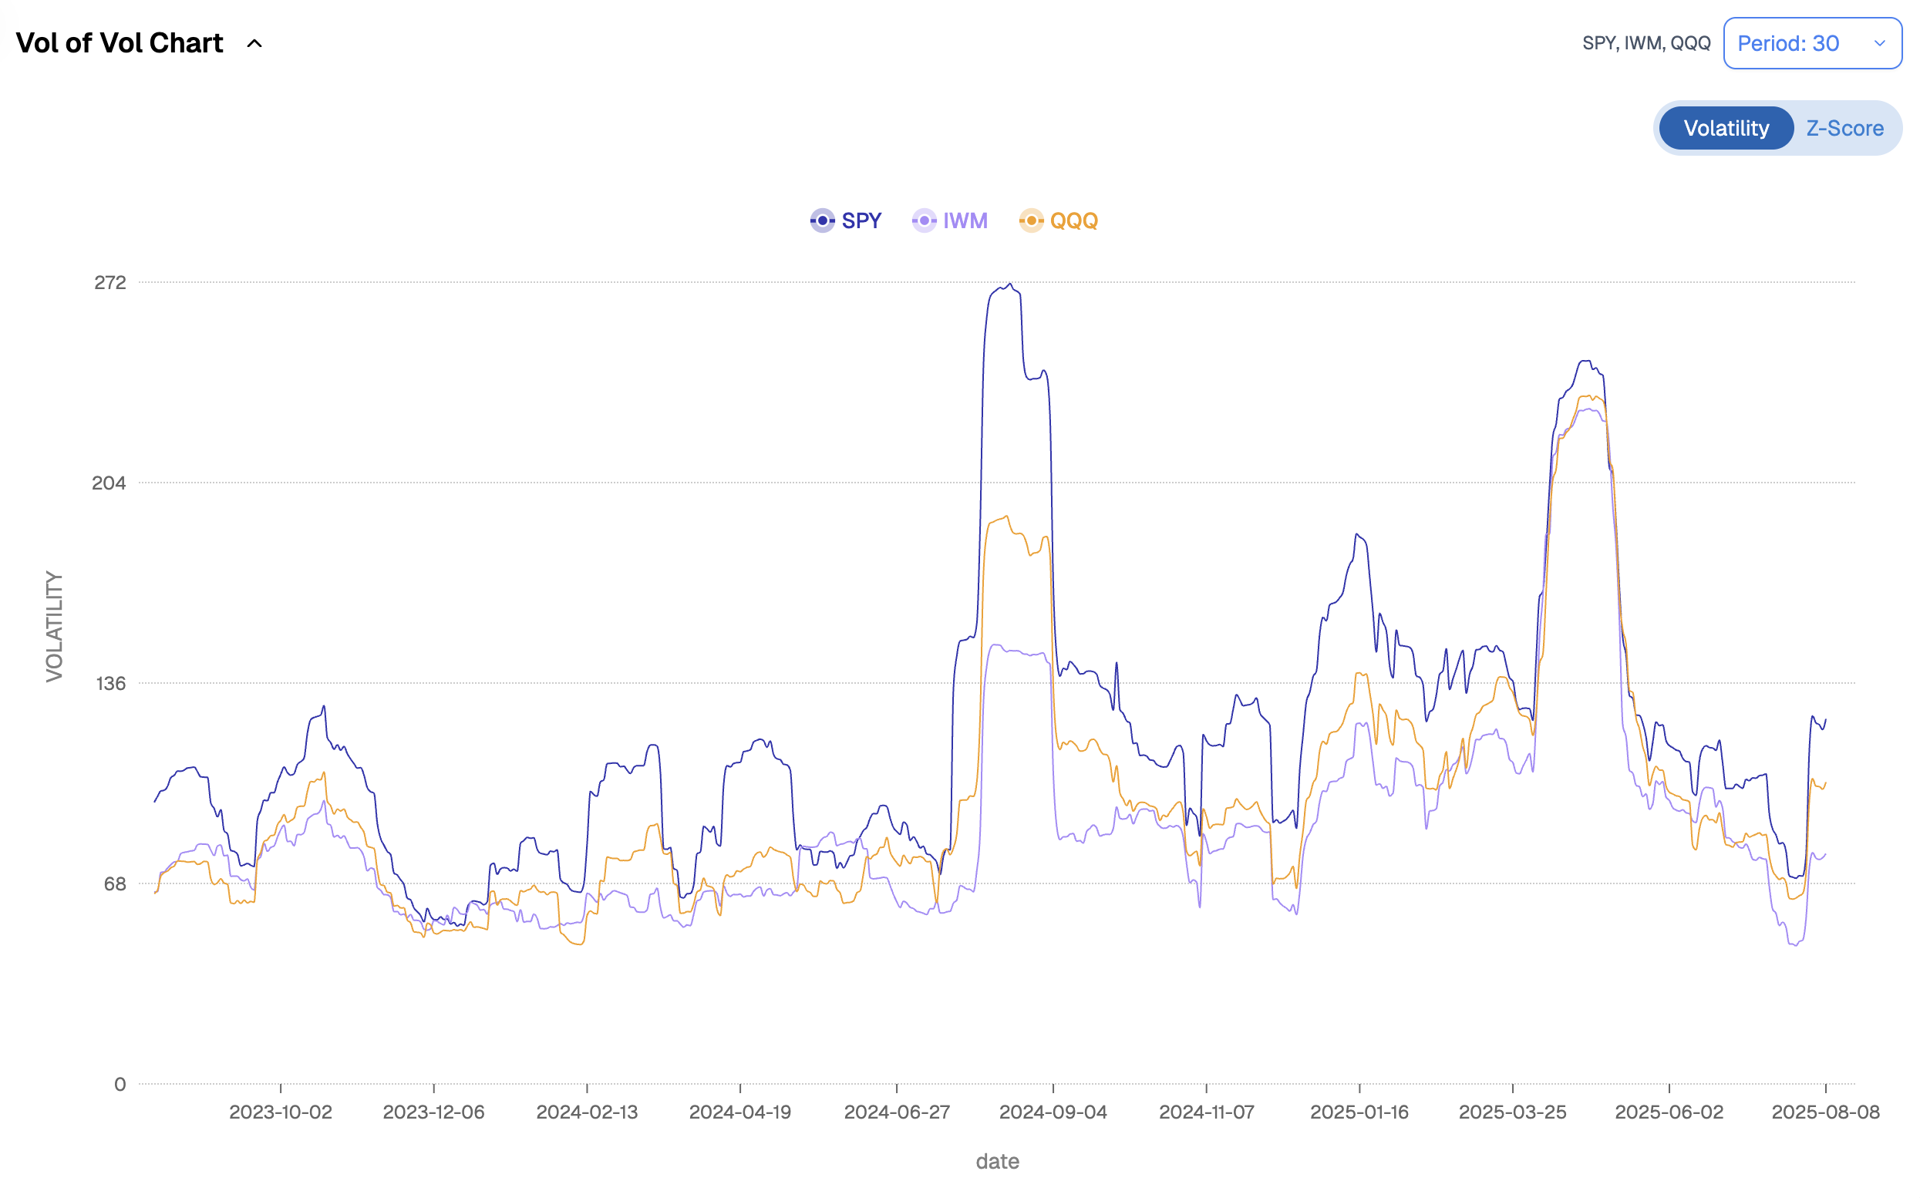
Task: Switch to the Z-Score view
Action: click(x=1844, y=128)
